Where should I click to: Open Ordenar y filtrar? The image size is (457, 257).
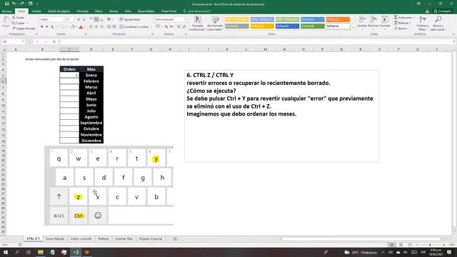(423, 24)
